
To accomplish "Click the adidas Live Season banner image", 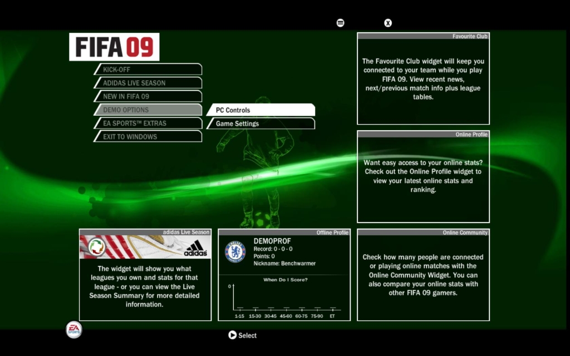I will coord(145,247).
